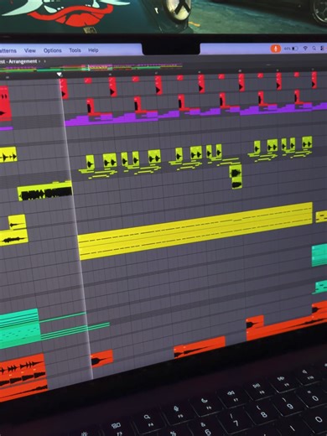Open the View menu

click(x=30, y=50)
